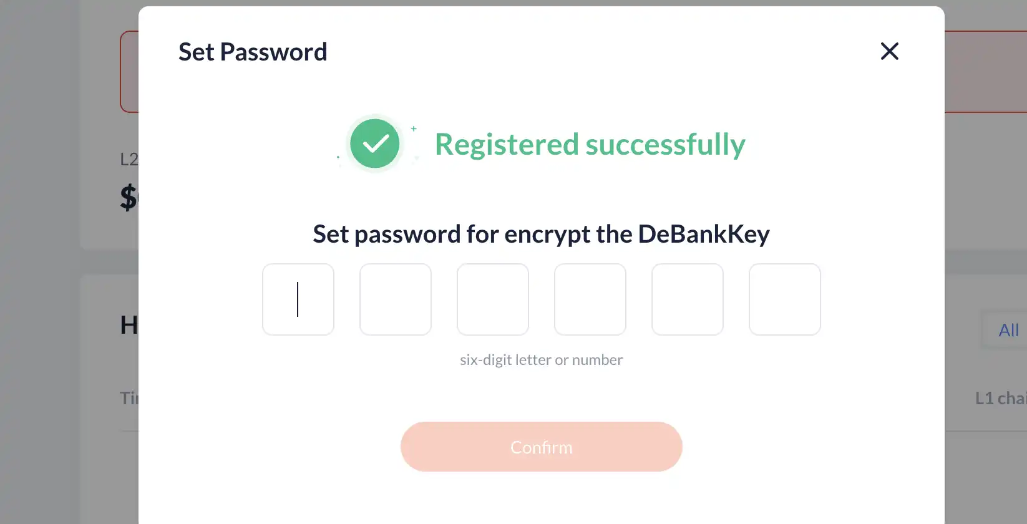
Task: Click the L2 label behind the dialog
Action: (x=129, y=160)
